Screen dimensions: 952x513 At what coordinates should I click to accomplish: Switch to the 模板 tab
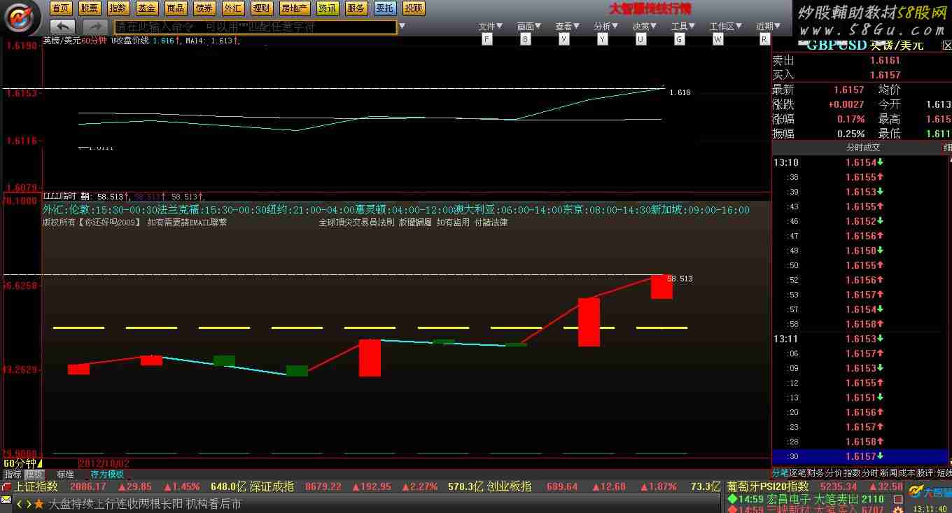pyautogui.click(x=34, y=474)
